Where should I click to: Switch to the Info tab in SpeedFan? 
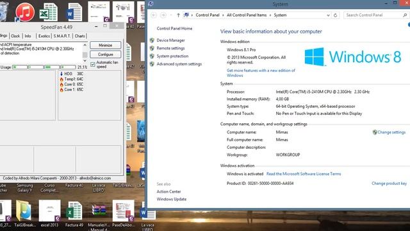28,36
